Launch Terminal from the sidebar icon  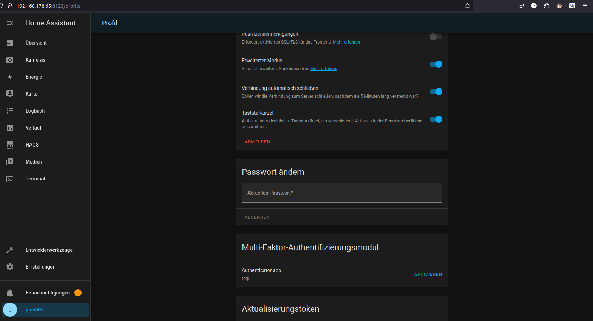pyautogui.click(x=10, y=179)
